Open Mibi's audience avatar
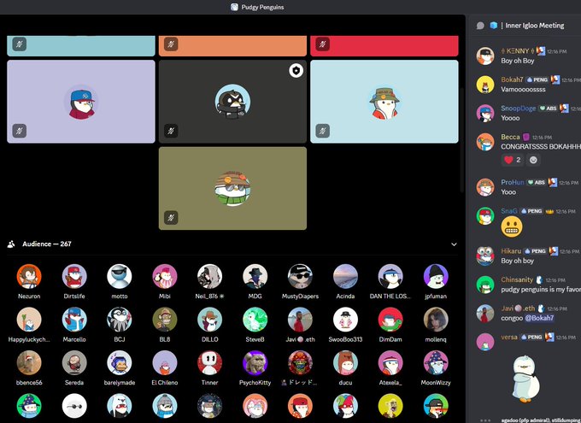 [165, 277]
